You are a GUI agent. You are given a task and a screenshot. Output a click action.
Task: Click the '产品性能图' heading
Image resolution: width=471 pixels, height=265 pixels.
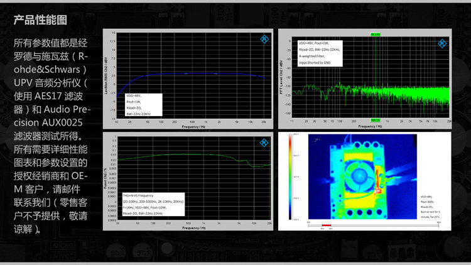pyautogui.click(x=40, y=20)
